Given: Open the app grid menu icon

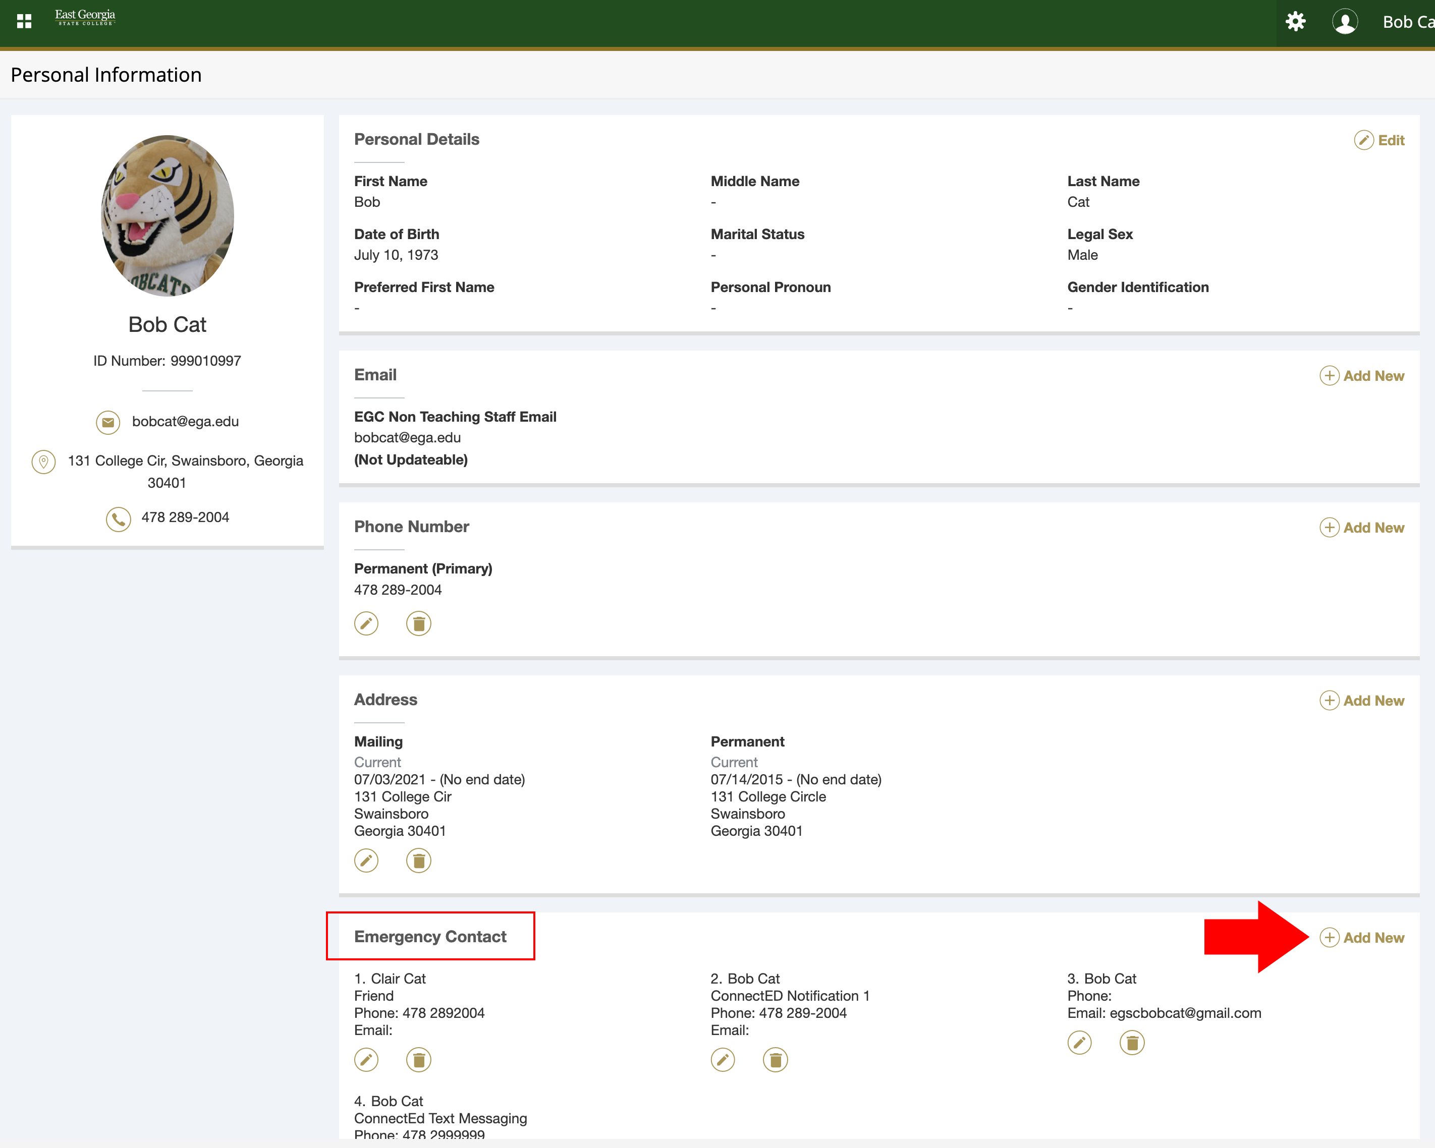Looking at the screenshot, I should [24, 21].
